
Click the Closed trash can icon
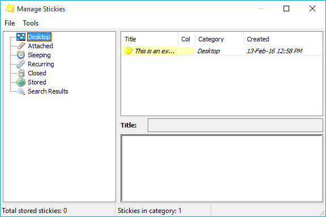pyautogui.click(x=21, y=73)
